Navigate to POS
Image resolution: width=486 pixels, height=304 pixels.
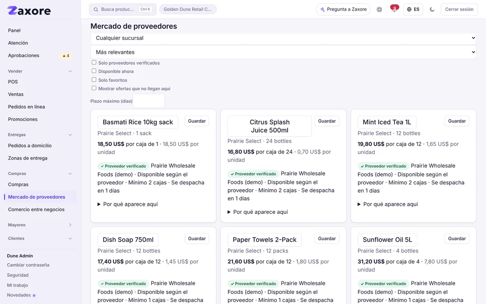pyautogui.click(x=13, y=82)
